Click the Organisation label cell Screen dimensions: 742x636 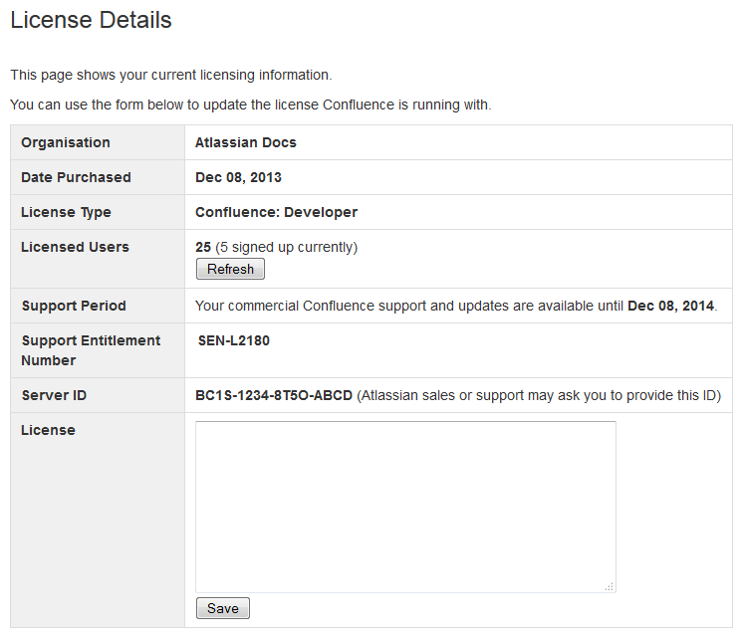(x=98, y=142)
